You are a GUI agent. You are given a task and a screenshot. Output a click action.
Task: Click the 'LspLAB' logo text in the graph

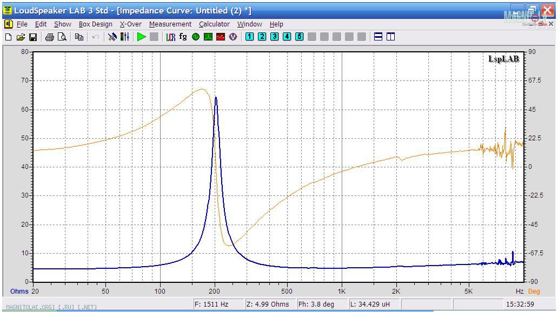pos(503,59)
